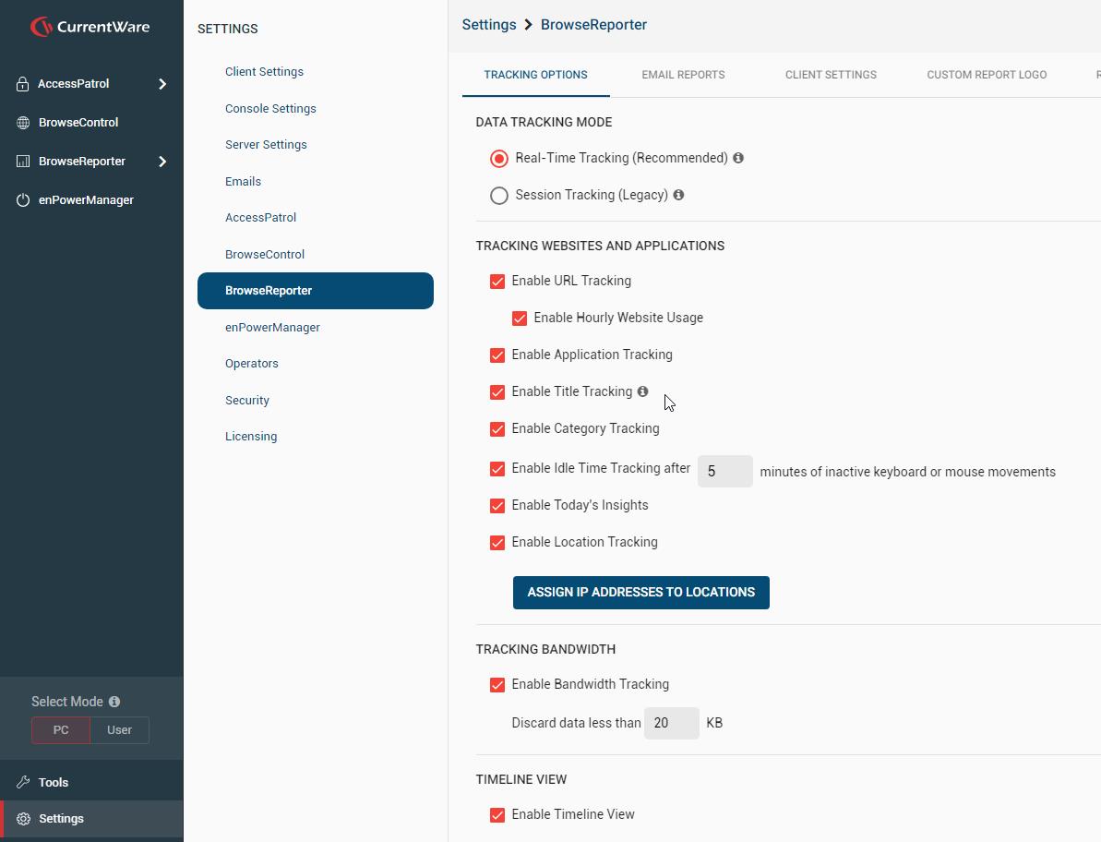Open AccessPatrol settings page
1101x842 pixels.
tap(260, 218)
